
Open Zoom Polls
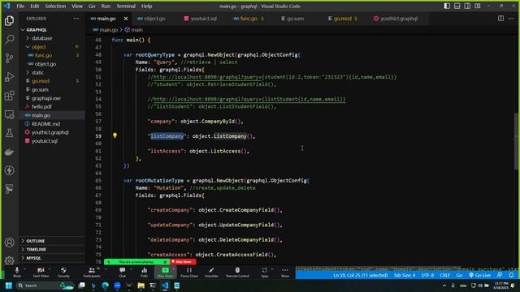coord(145,273)
